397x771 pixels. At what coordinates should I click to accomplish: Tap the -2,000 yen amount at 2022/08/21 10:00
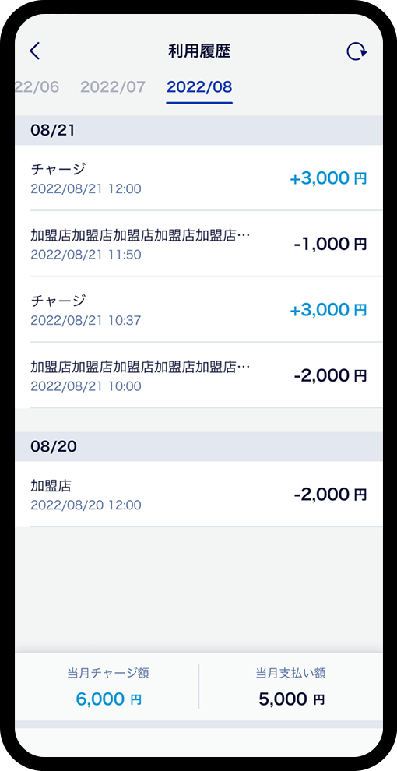point(330,375)
